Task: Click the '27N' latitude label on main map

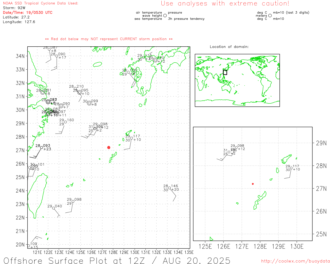Action: coord(20,150)
